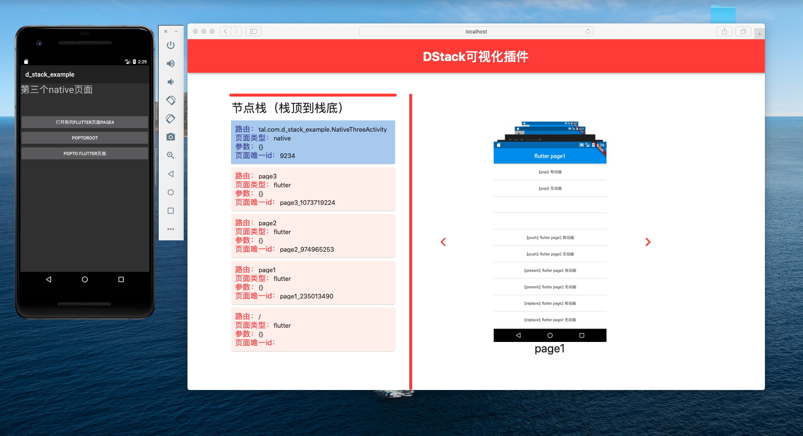
Task: Minimize the emulator toolbar with the dash
Action: 176,31
